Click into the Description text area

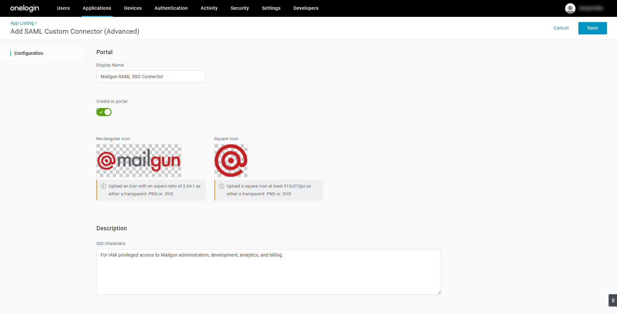269,272
